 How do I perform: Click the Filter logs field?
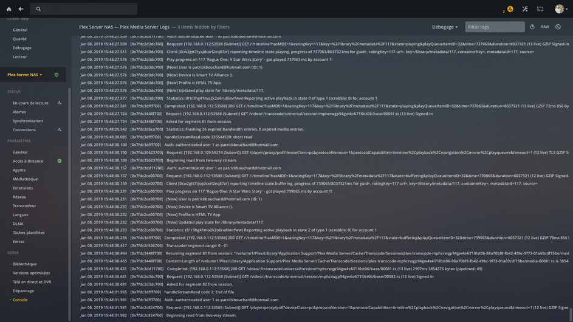pyautogui.click(x=495, y=27)
